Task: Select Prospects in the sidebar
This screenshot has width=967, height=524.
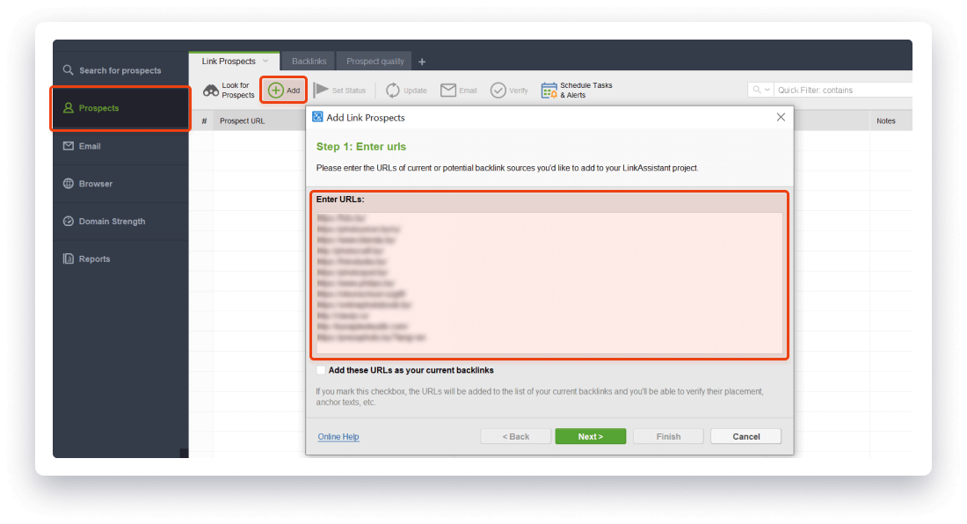Action: click(x=120, y=108)
